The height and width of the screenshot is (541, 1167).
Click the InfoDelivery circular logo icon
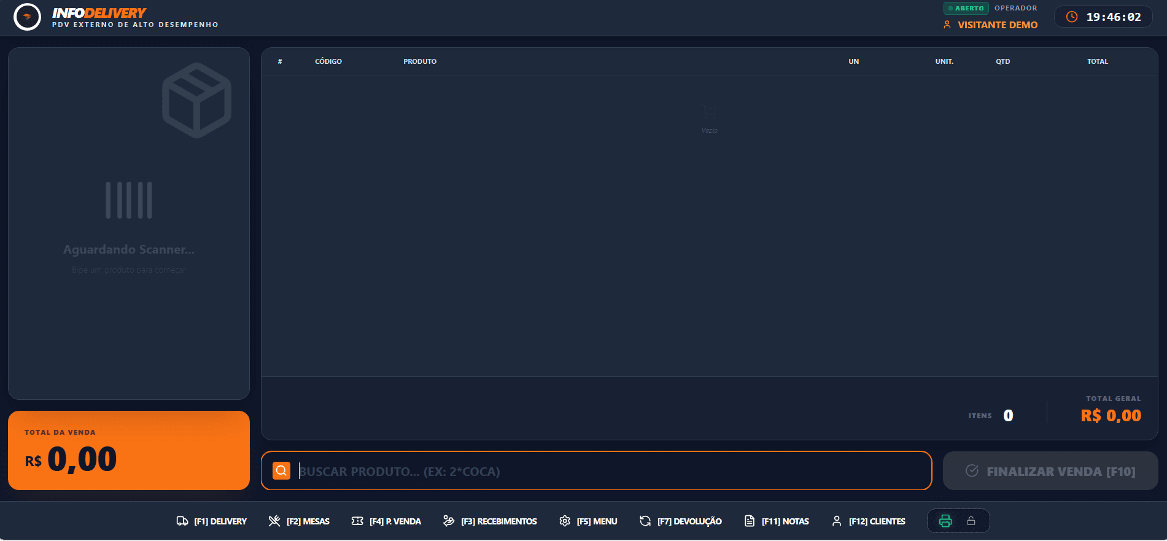point(27,17)
